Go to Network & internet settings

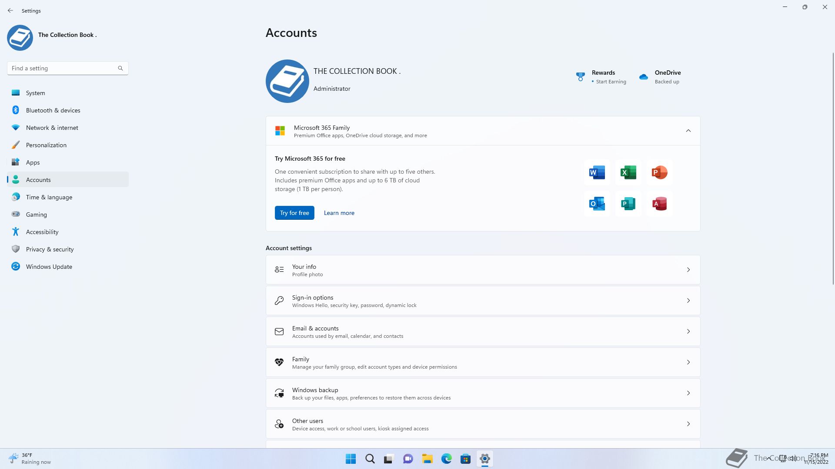(68, 128)
